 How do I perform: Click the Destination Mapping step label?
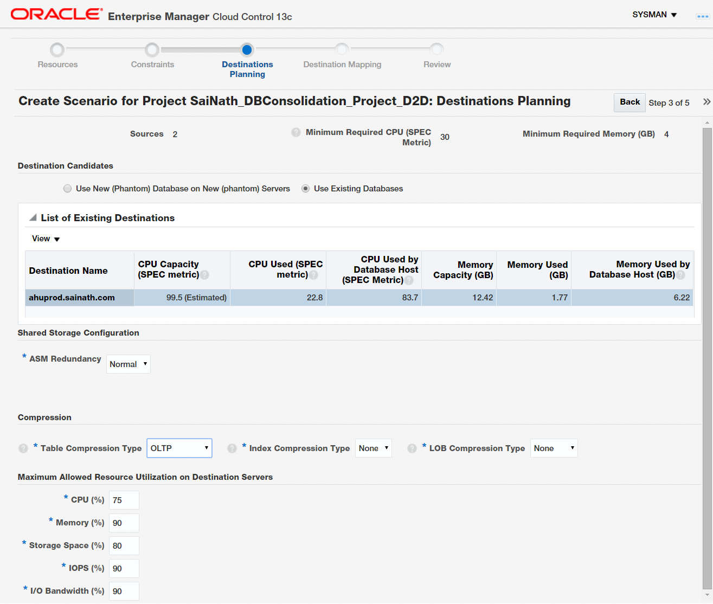click(342, 65)
